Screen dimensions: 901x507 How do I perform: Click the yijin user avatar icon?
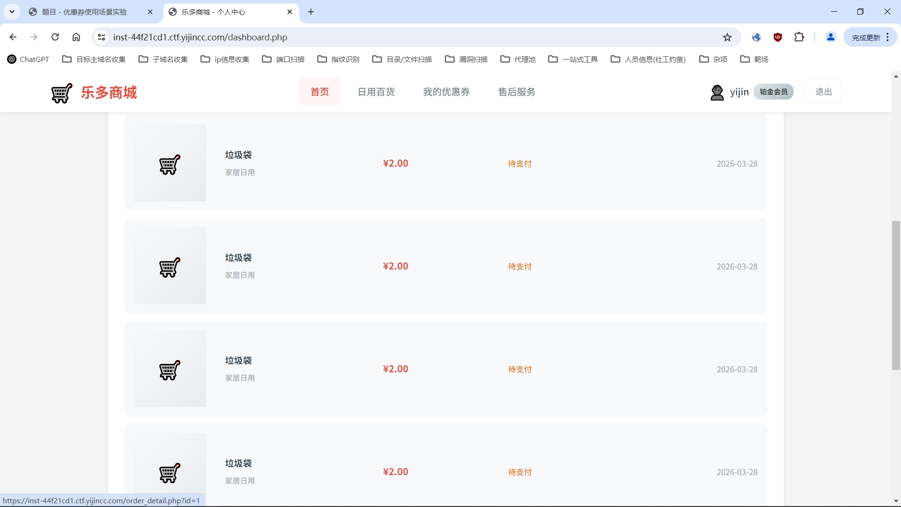coord(717,92)
